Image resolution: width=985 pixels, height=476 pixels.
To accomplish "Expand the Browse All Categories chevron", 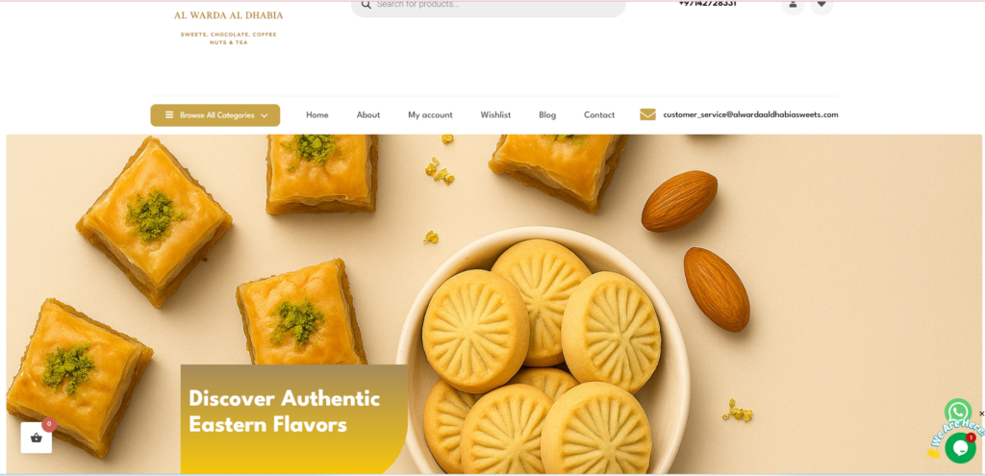I will coord(264,115).
